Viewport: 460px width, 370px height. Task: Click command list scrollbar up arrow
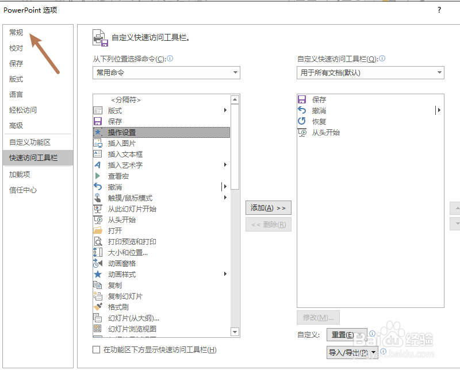click(x=235, y=100)
